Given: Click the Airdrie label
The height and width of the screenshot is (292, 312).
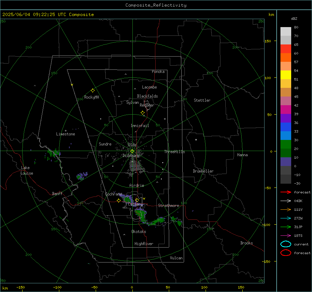Looking at the screenshot, I should point(137,185).
